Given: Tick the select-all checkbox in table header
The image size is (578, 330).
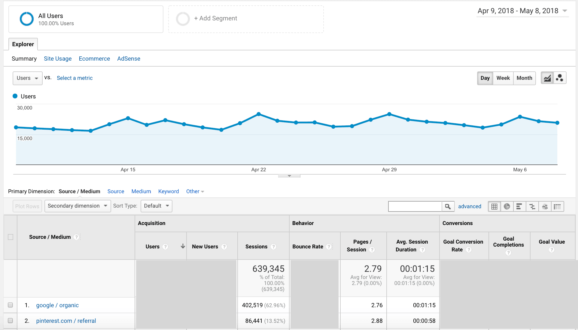Looking at the screenshot, I should coord(11,237).
